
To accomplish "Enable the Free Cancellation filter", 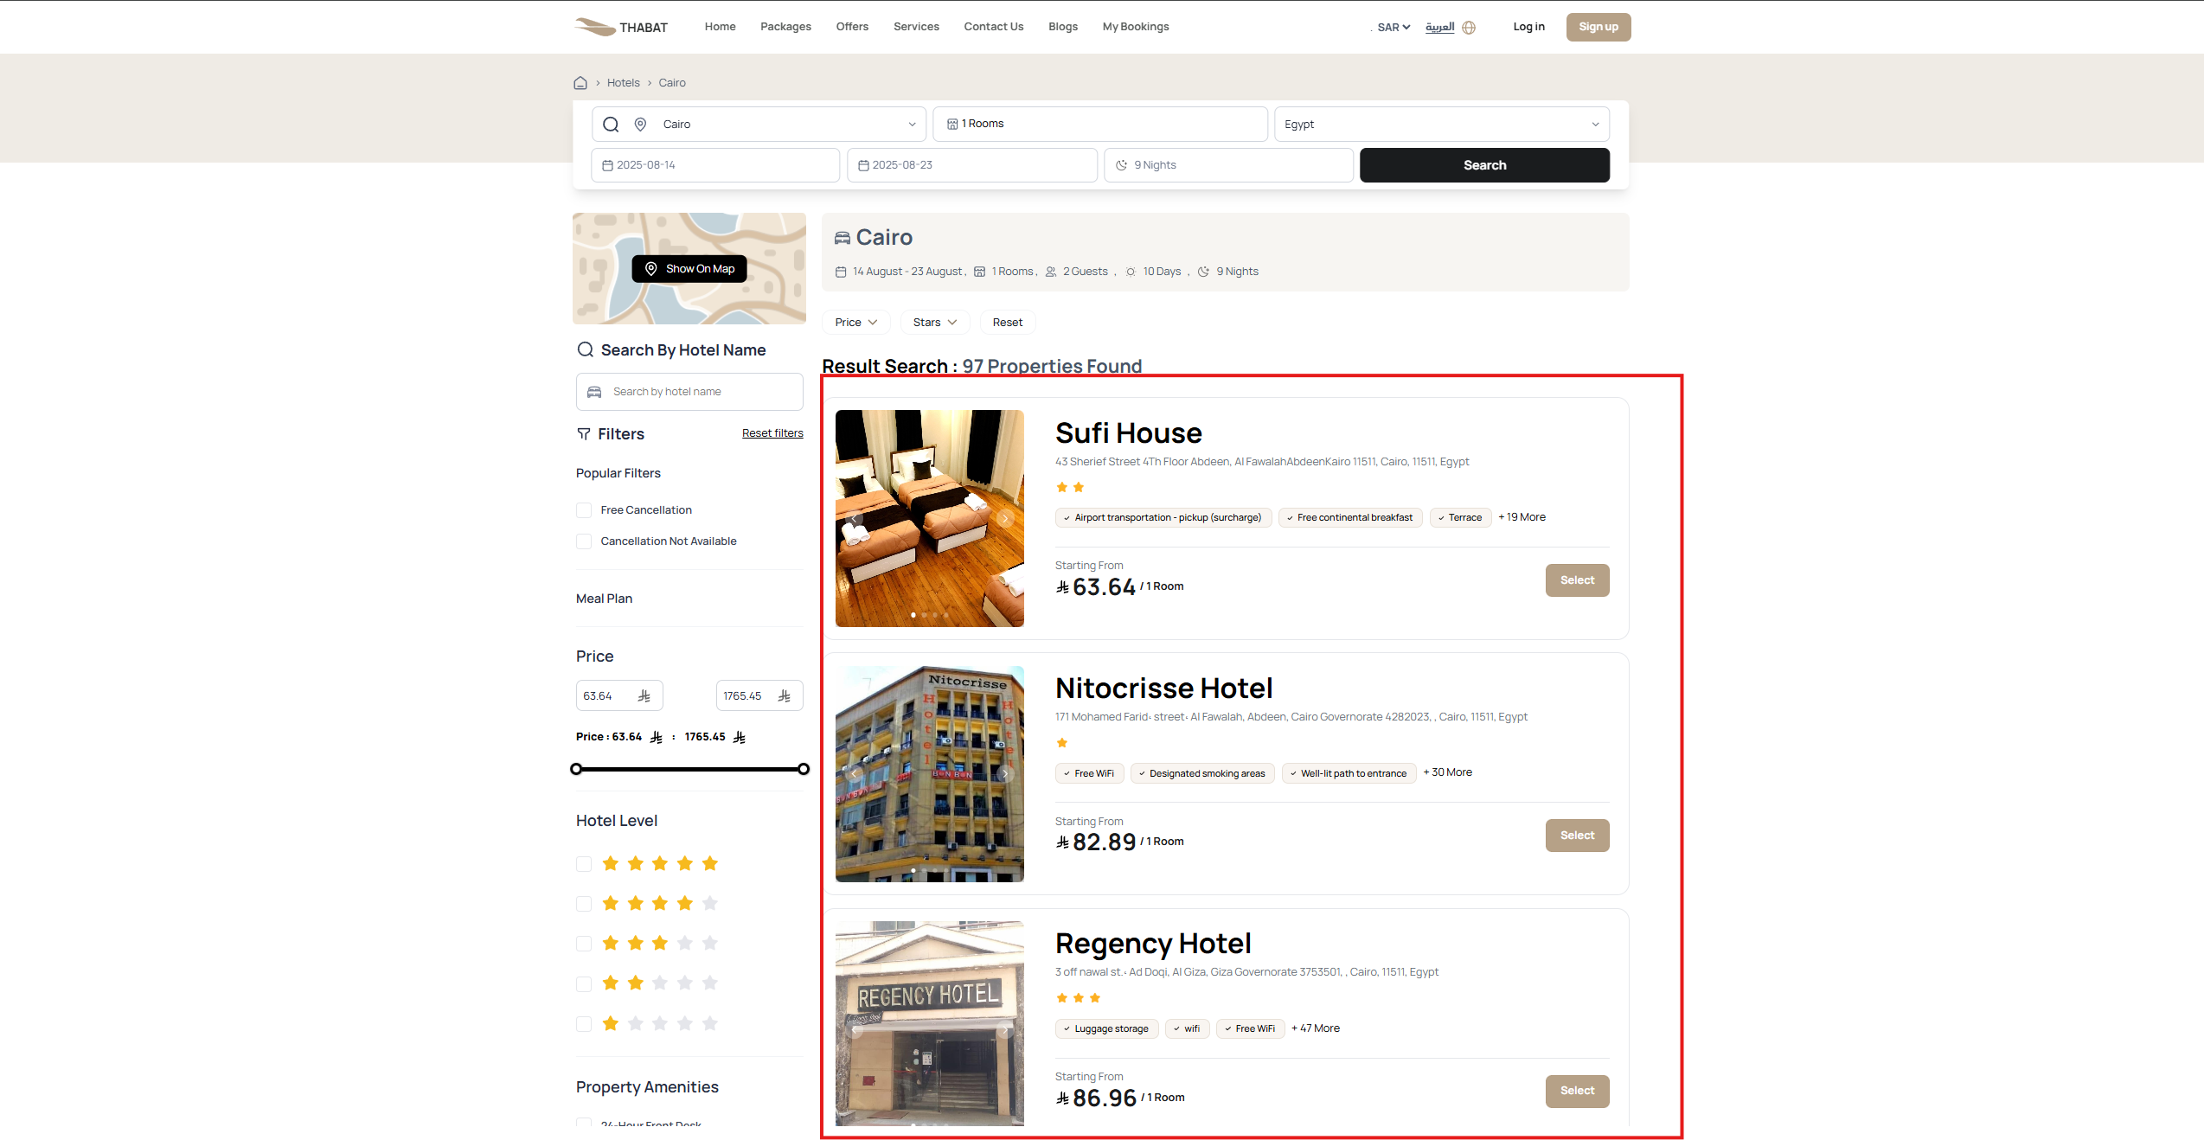I will [584, 510].
